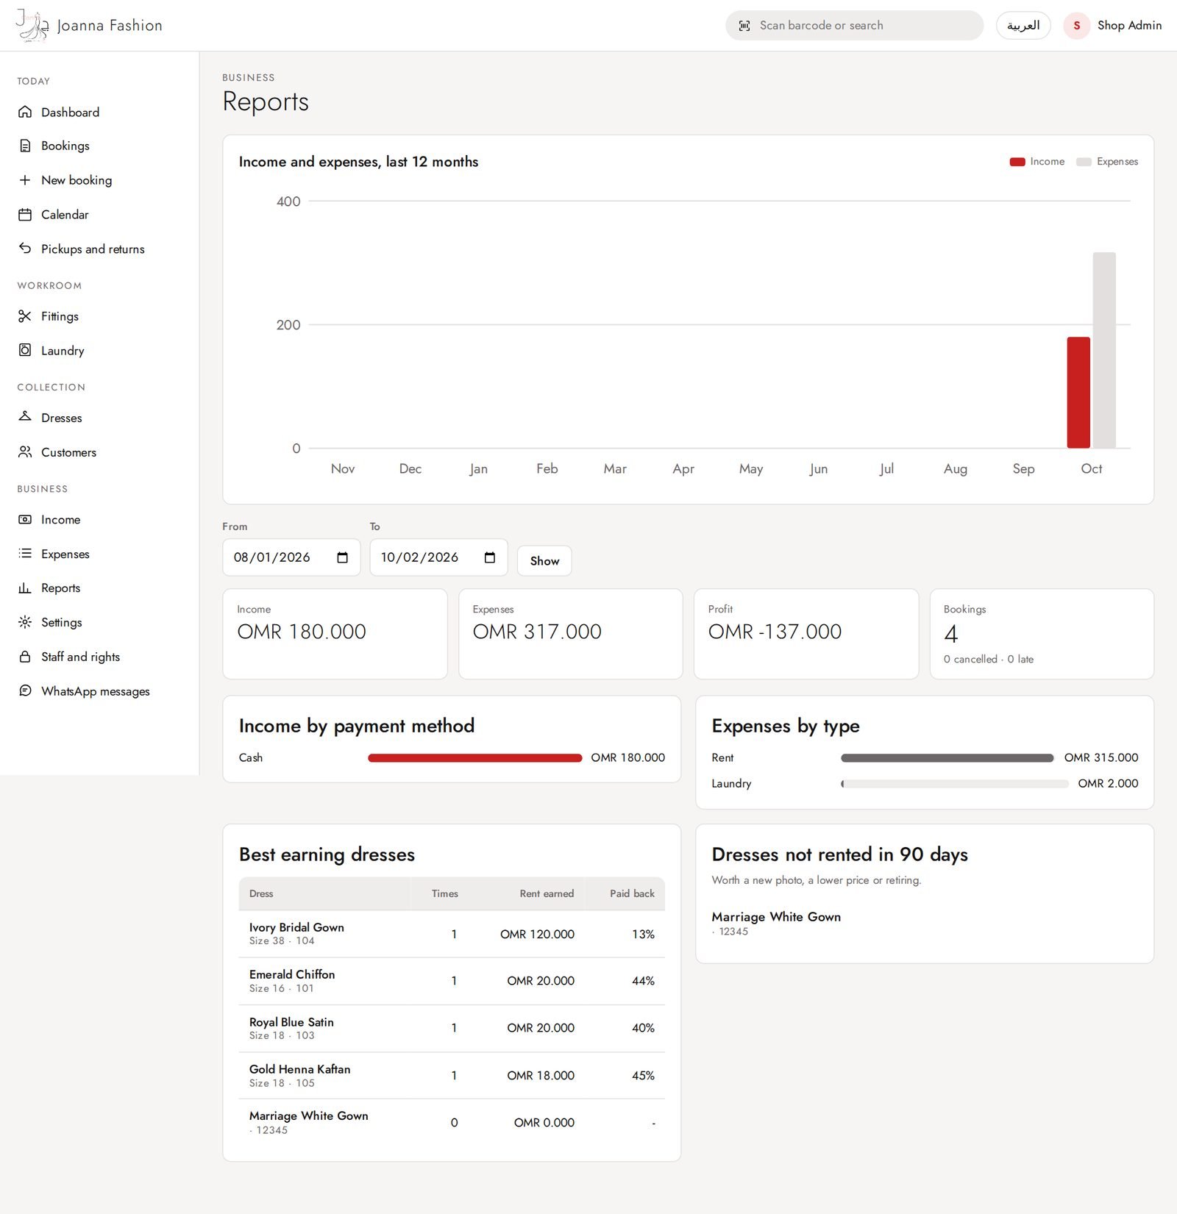Click the red Cash income bar
Screen dimensions: 1177x1214
coord(475,758)
